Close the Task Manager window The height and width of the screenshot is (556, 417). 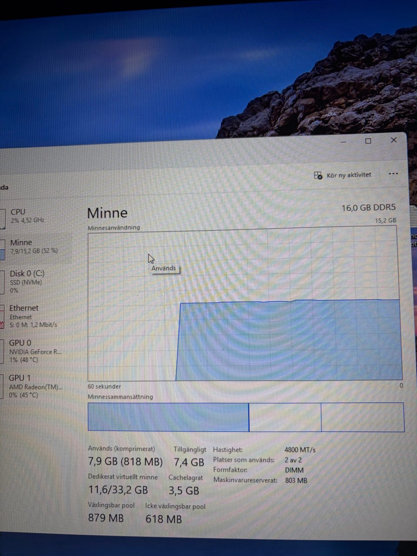coord(394,140)
